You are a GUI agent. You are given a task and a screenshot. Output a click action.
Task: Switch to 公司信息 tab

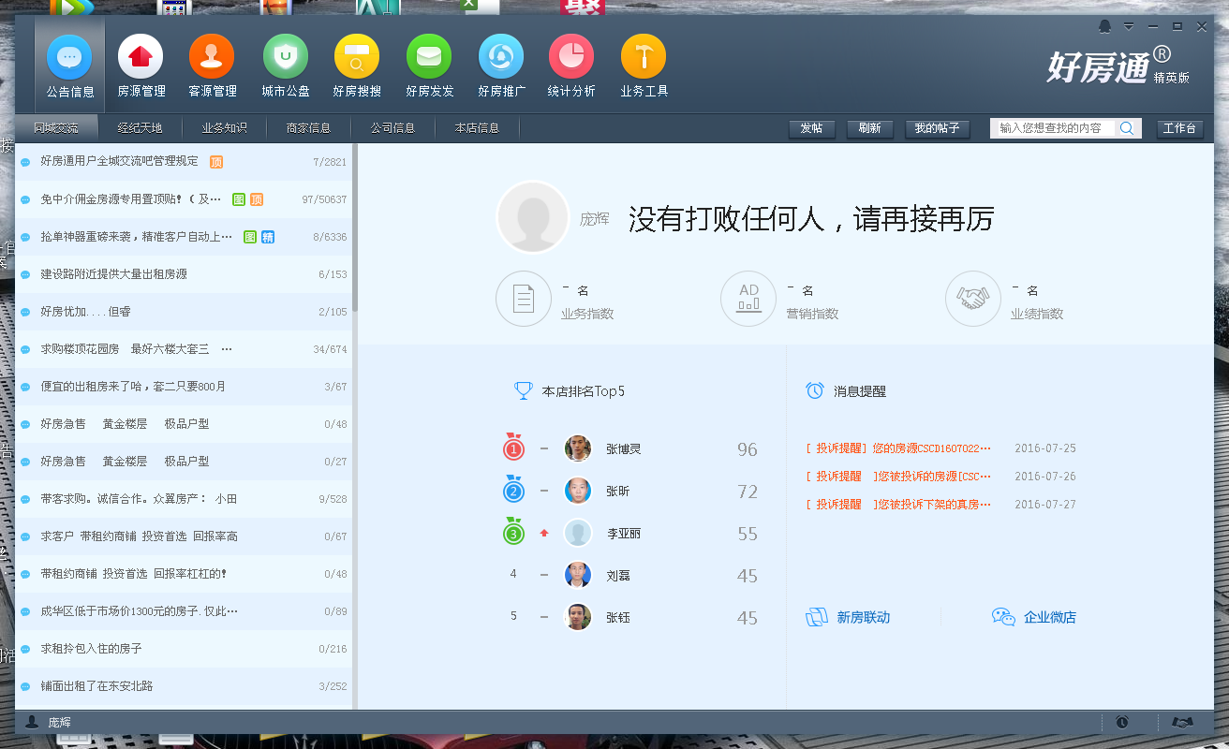(x=392, y=128)
